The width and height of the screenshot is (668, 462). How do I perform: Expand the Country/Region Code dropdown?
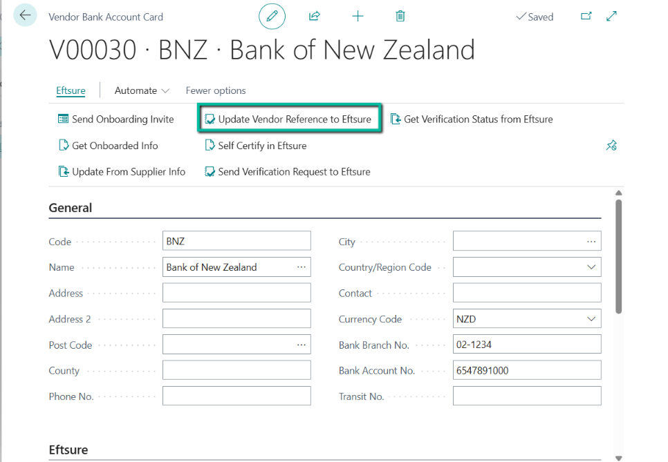tap(591, 267)
